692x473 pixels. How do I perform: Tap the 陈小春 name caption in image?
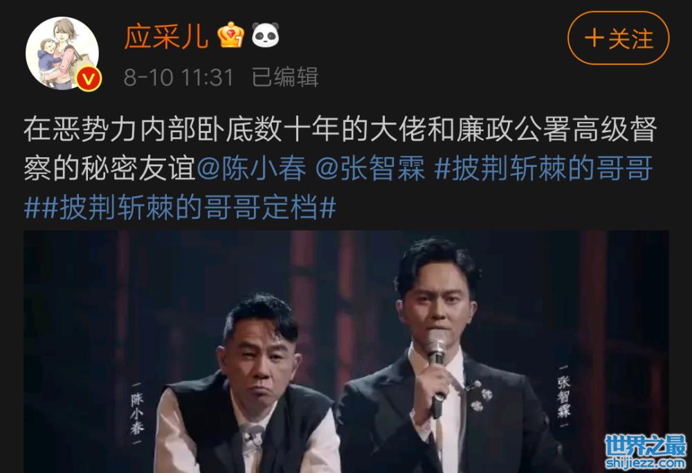[137, 413]
